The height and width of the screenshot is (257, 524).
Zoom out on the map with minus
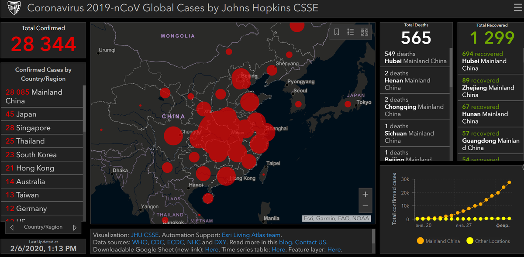(x=365, y=206)
